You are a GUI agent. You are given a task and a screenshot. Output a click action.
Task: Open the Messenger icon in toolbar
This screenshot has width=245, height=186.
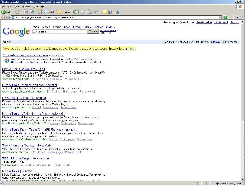117,12
